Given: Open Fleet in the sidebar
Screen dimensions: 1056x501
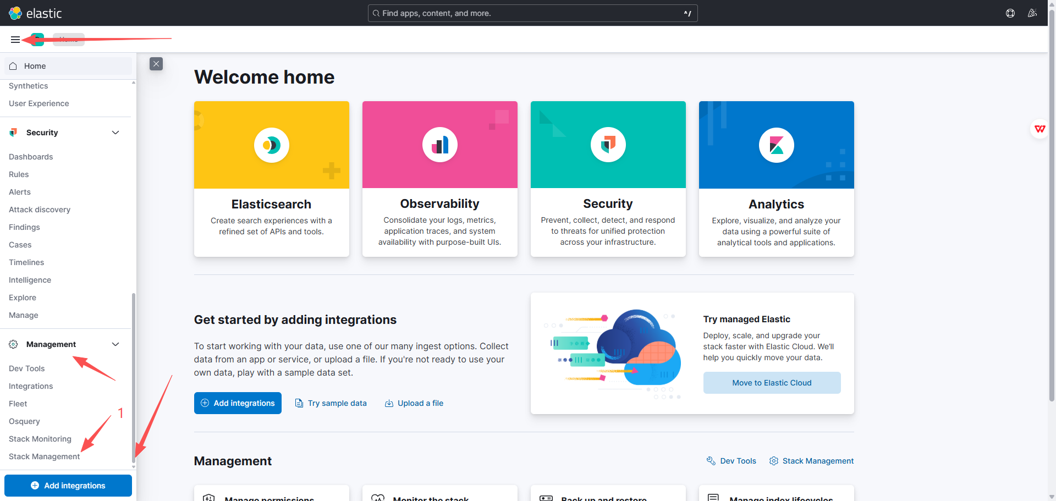Looking at the screenshot, I should pos(18,404).
